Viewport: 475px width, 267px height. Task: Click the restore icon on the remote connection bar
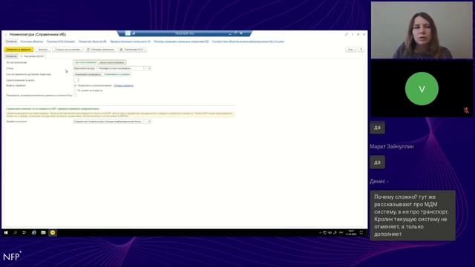coord(235,33)
